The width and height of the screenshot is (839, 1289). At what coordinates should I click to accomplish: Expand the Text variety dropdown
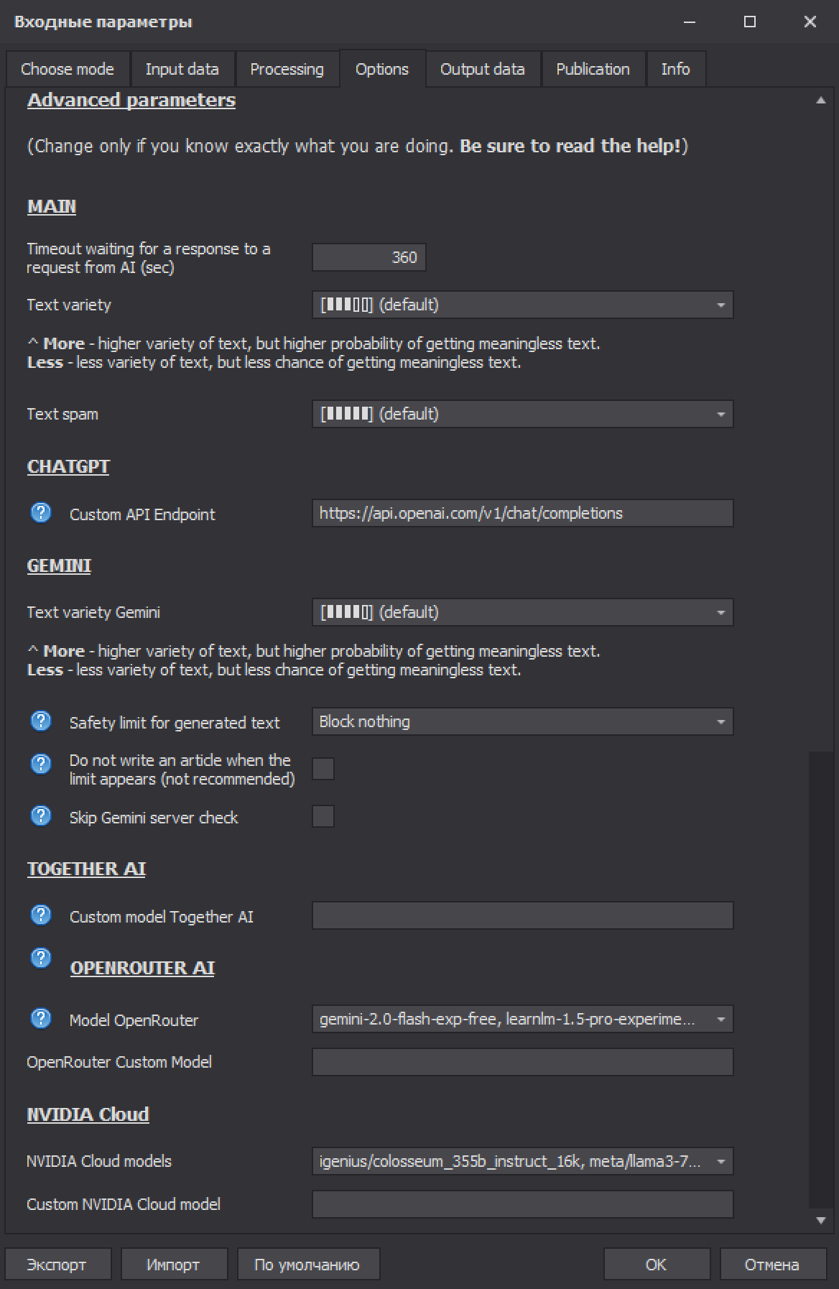click(x=523, y=305)
